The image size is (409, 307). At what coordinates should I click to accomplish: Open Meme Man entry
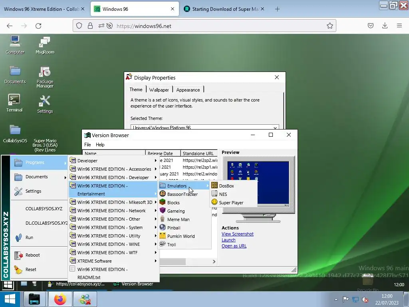pyautogui.click(x=185, y=219)
